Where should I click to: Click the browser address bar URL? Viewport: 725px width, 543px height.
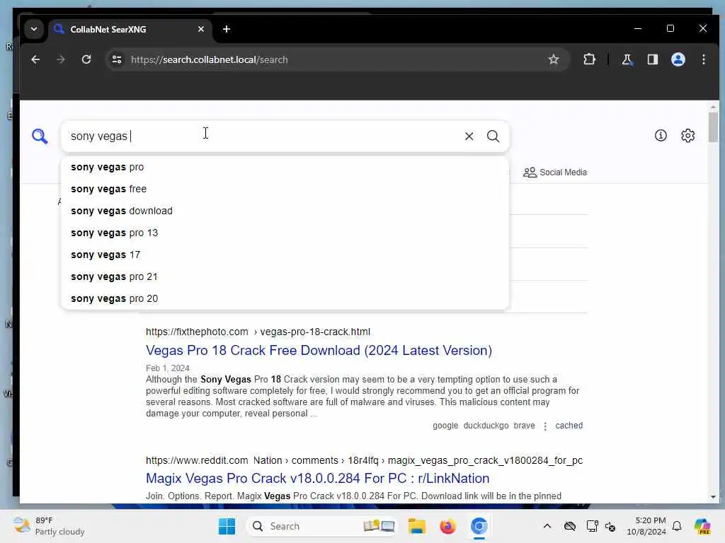[209, 59]
